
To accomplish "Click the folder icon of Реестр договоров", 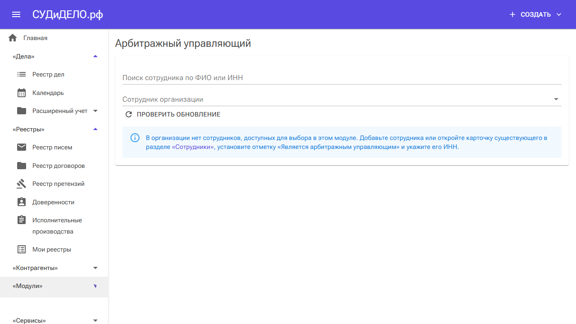I will [x=22, y=166].
